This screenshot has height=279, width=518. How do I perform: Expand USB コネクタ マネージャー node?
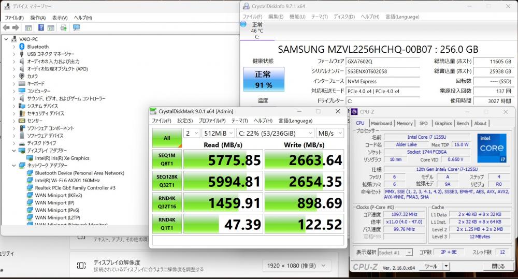(14, 54)
